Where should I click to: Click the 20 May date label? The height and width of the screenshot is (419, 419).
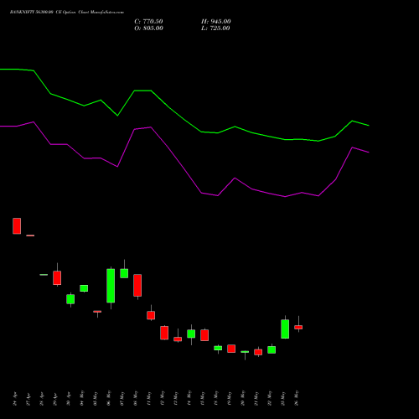point(243,398)
